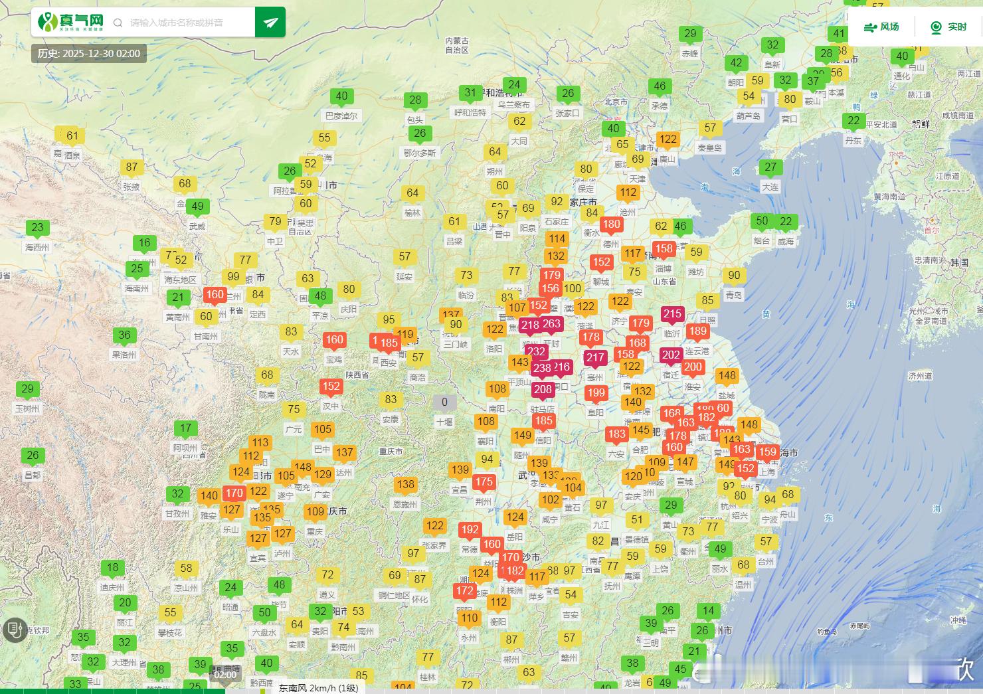Open the 阜新 marker showing 32
The height and width of the screenshot is (694, 983).
pos(772,46)
